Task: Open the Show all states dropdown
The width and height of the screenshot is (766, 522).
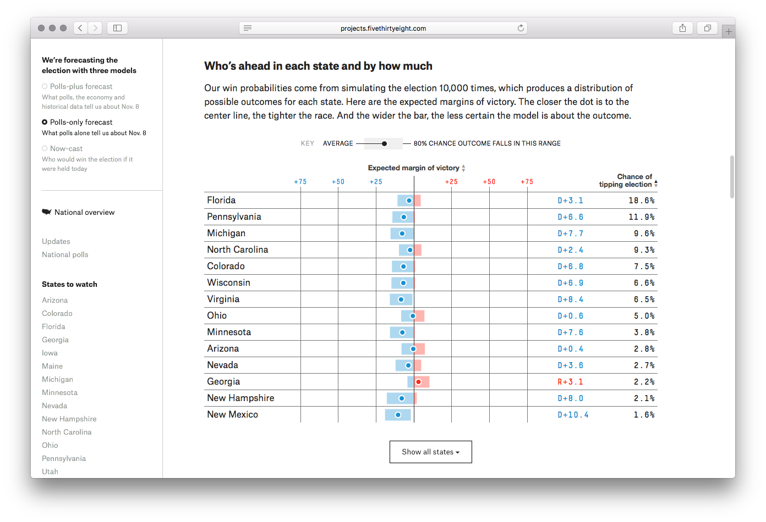Action: click(430, 452)
